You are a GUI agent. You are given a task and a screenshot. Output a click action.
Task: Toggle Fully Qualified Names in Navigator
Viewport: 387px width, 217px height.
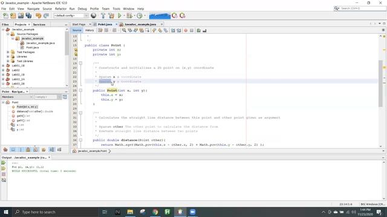[44, 149]
